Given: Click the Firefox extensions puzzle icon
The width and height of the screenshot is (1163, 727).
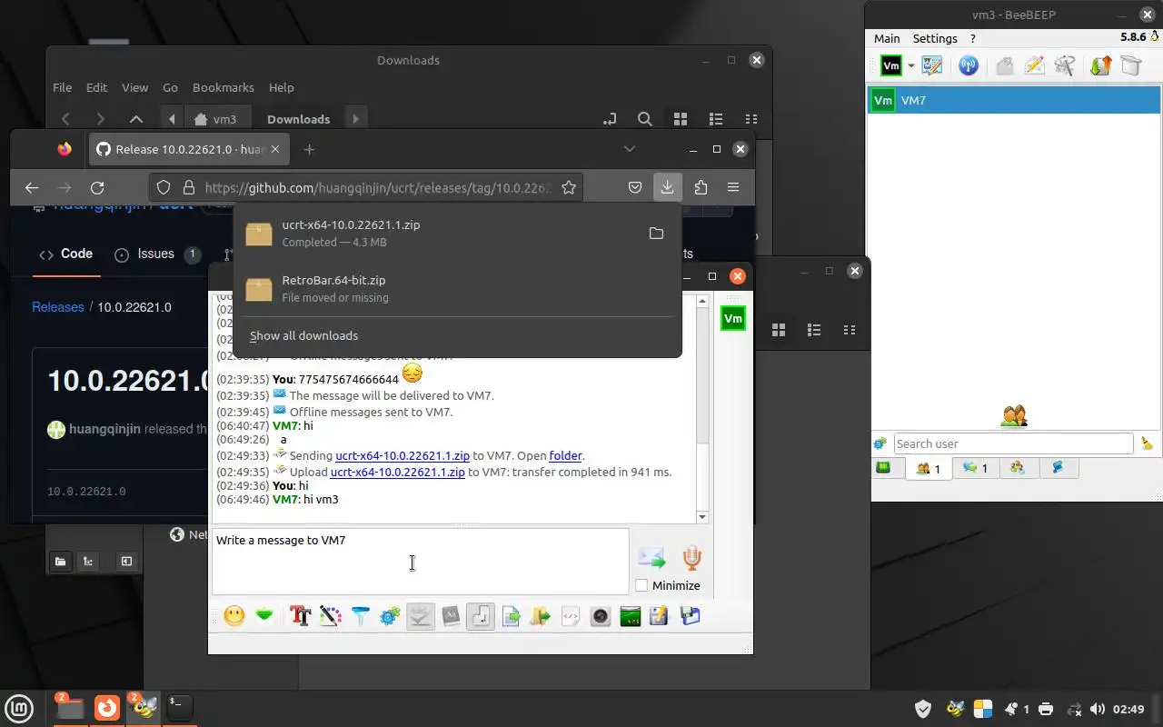Looking at the screenshot, I should [x=701, y=187].
